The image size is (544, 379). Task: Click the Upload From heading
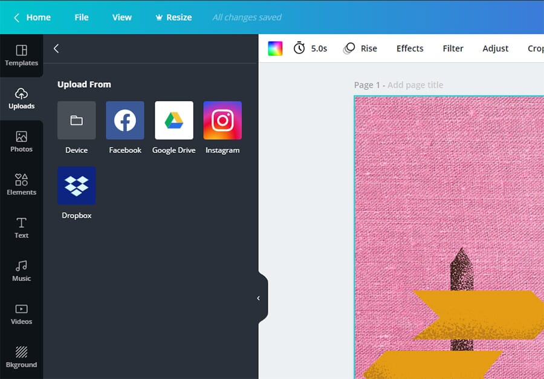[84, 85]
